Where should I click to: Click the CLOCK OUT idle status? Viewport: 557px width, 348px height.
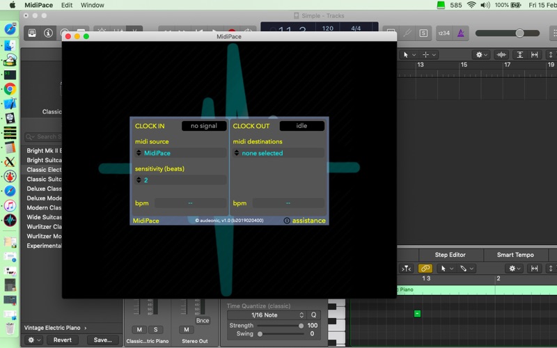coord(301,126)
